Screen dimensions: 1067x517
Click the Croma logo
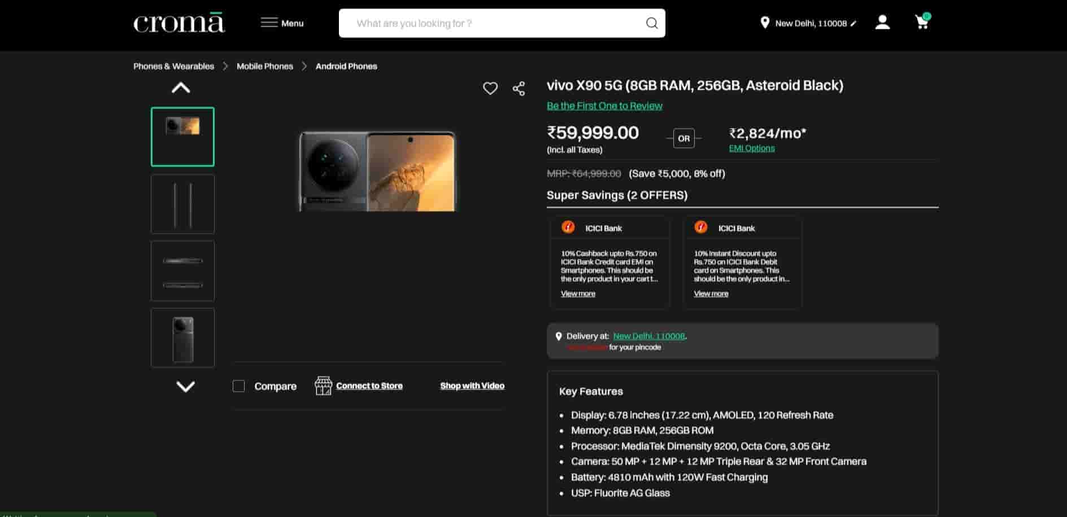179,23
